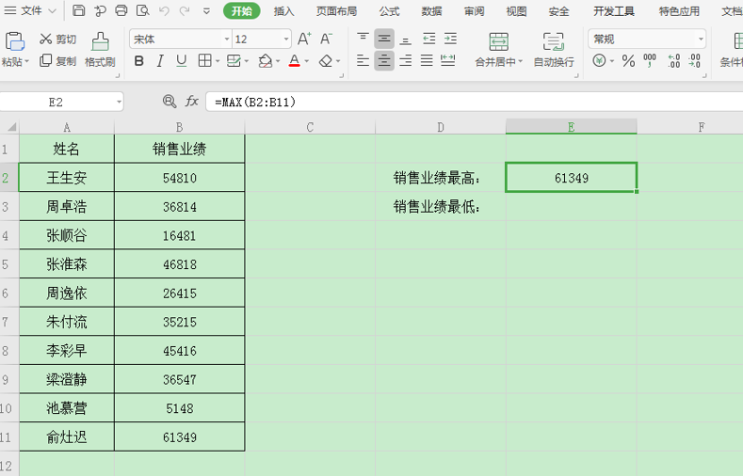Viewport: 743px width, 476px height.
Task: Click the Undo arrow icon
Action: pos(164,10)
